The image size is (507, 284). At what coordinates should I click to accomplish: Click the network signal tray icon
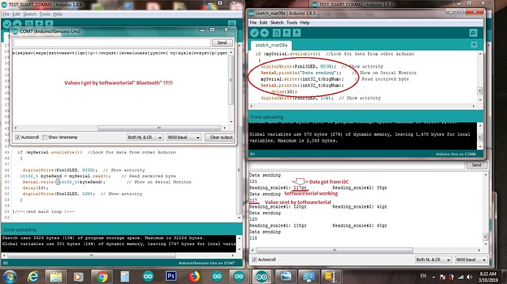tap(461, 277)
